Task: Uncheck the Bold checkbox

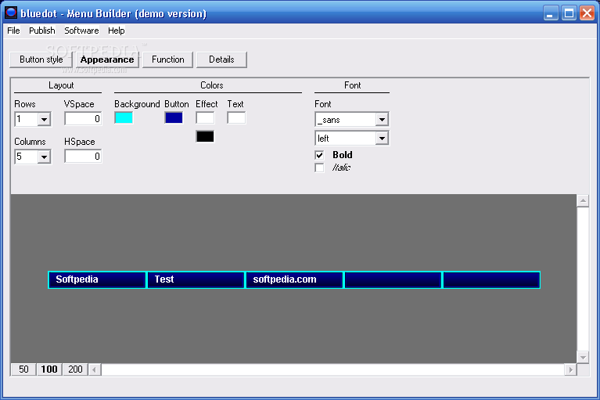Action: click(x=319, y=155)
